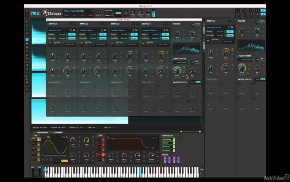Screen dimensions: 290x182
Task: Open Sample 3 file name dropdown
Action: (x=122, y=30)
